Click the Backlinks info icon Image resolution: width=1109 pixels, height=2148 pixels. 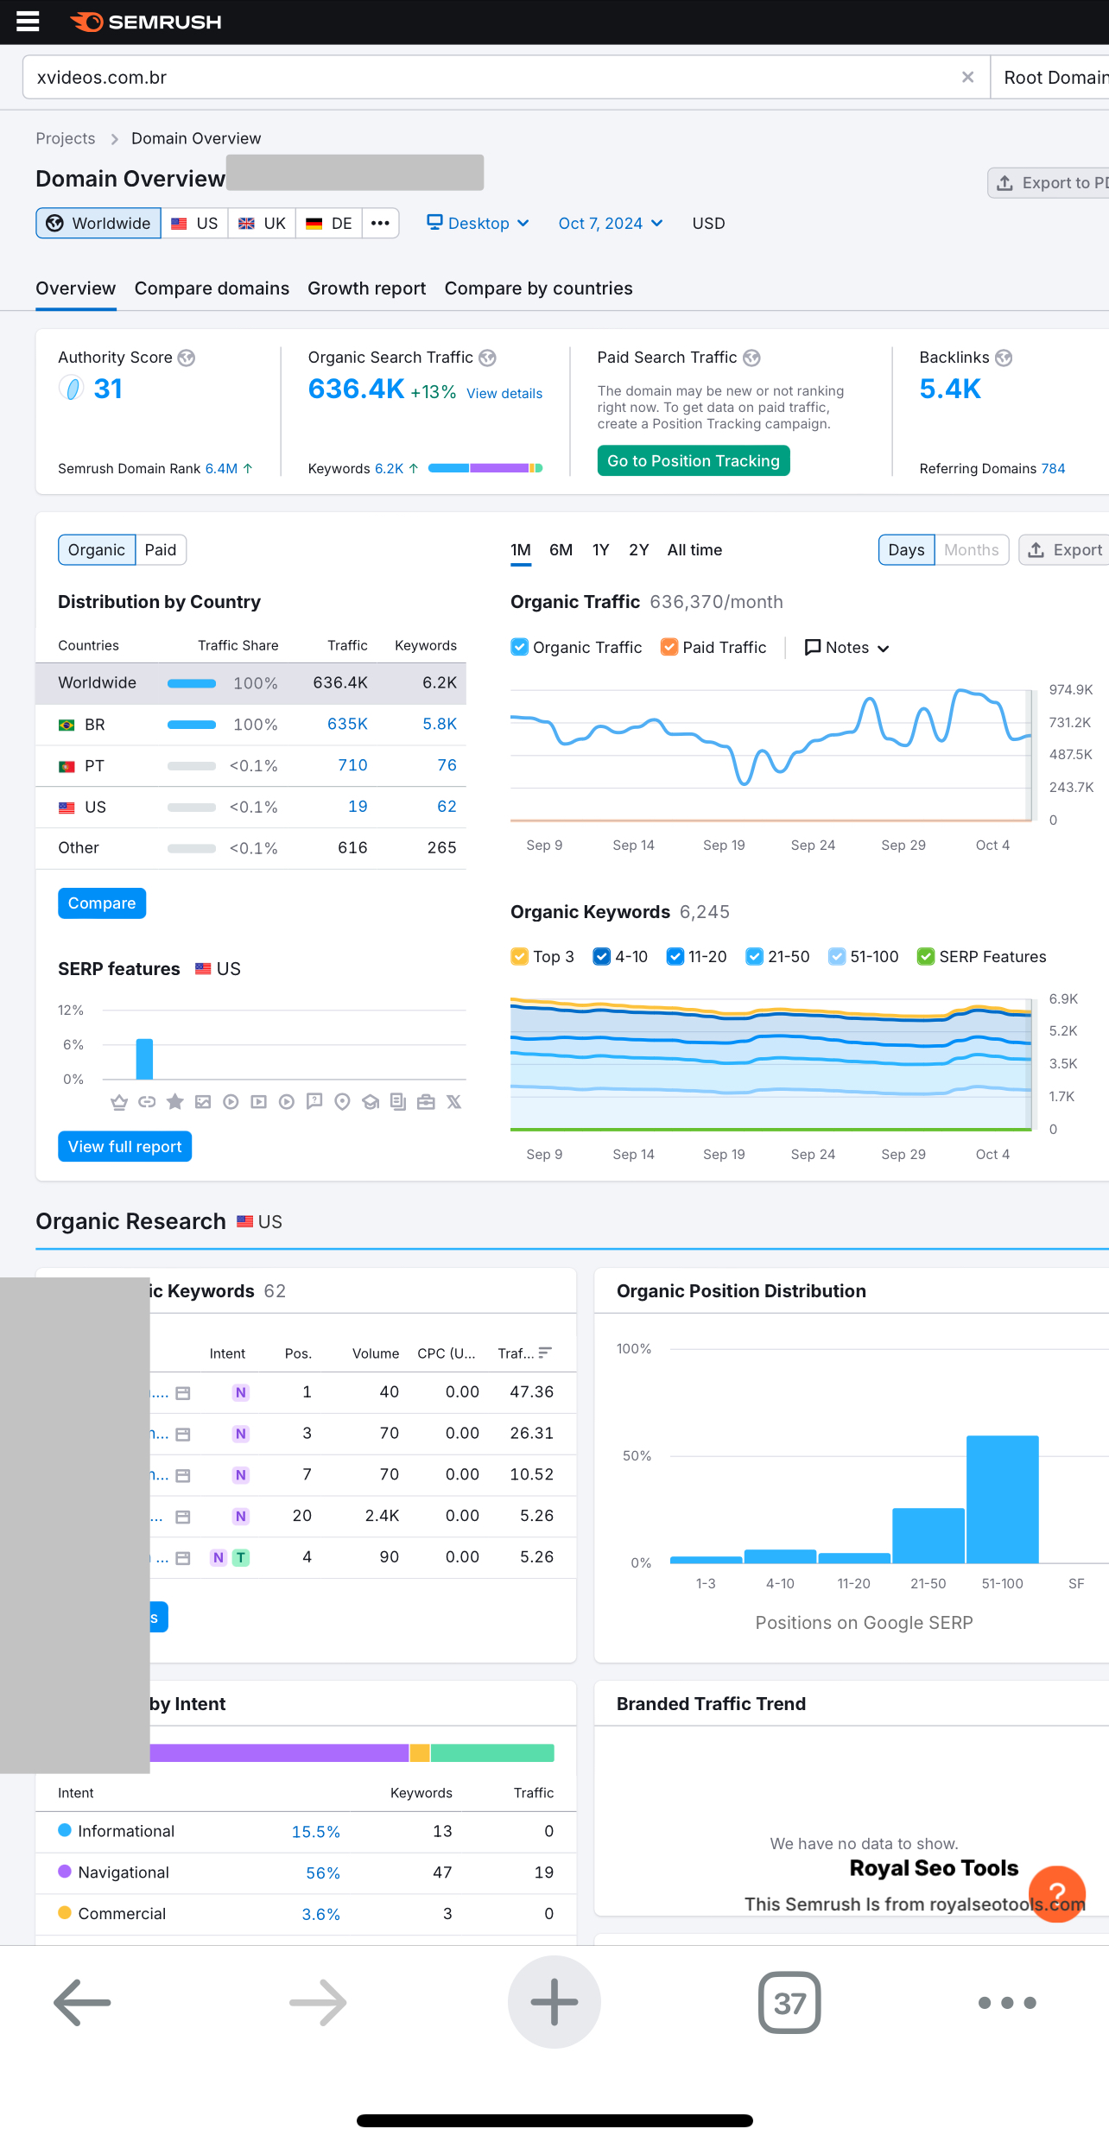point(1004,358)
